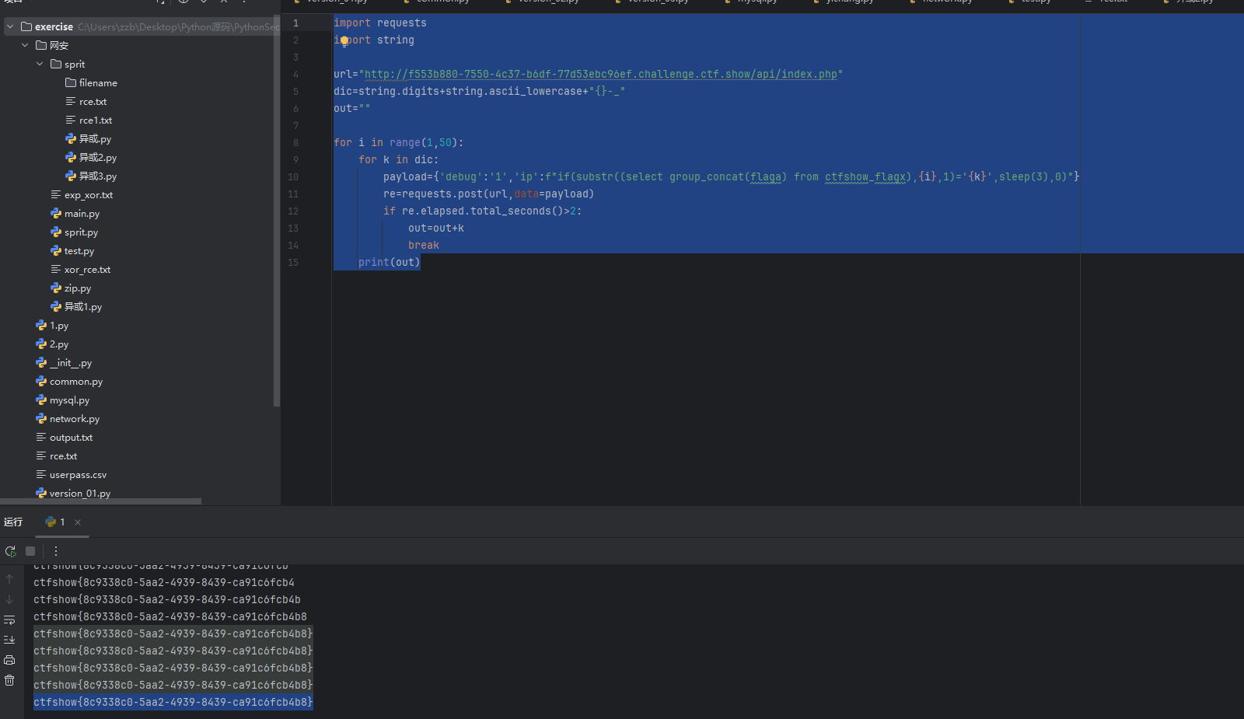
Task: Click the text file icon beside userpass.csv
Action: pyautogui.click(x=41, y=474)
